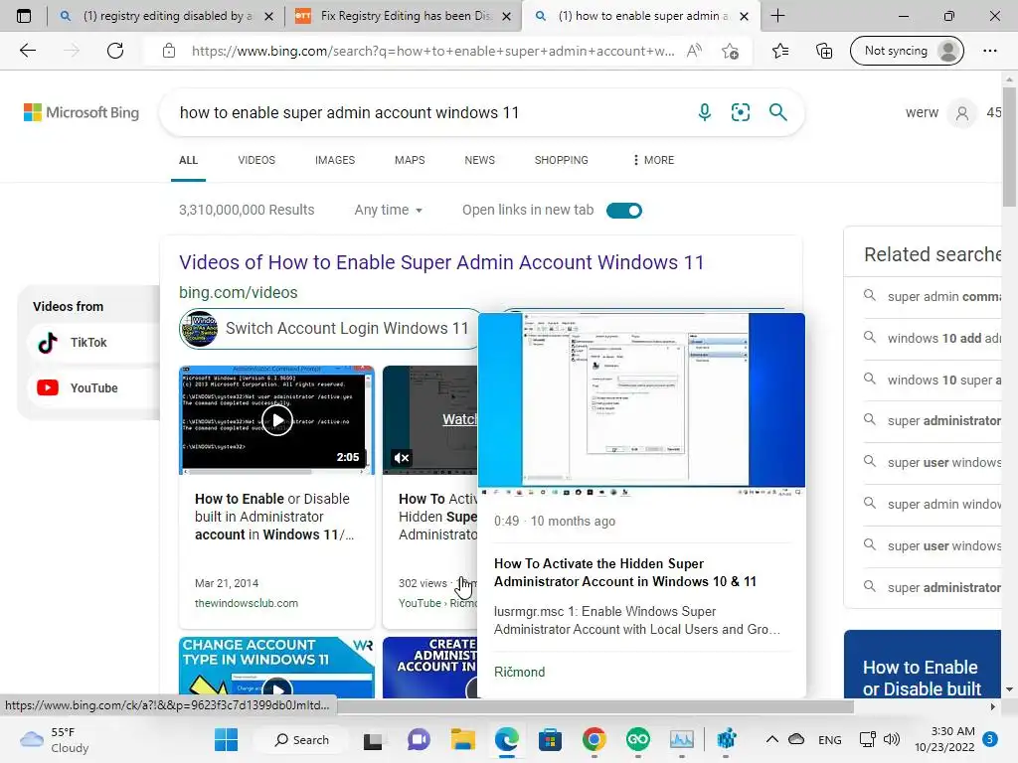Screen dimensions: 1018x763
Task: Open Videos of How to Enable link
Action: pos(441,262)
